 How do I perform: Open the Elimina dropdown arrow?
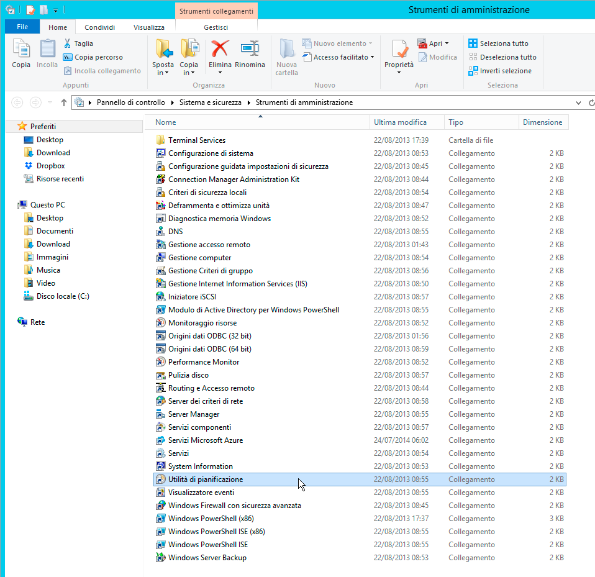click(220, 73)
